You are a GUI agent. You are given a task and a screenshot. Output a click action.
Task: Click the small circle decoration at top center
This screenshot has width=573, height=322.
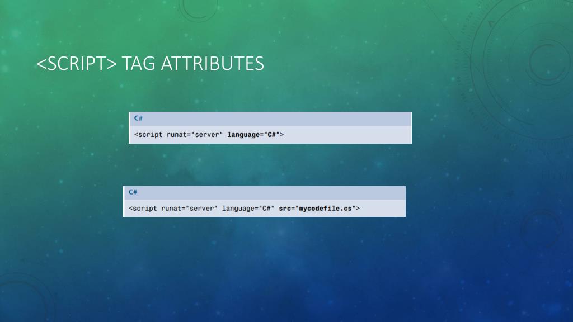pos(198,9)
